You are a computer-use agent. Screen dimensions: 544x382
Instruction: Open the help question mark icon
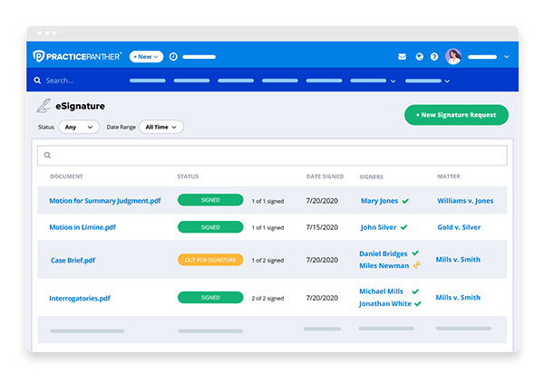(x=434, y=56)
